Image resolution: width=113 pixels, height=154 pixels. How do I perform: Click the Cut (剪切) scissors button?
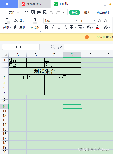[x=20, y=21]
